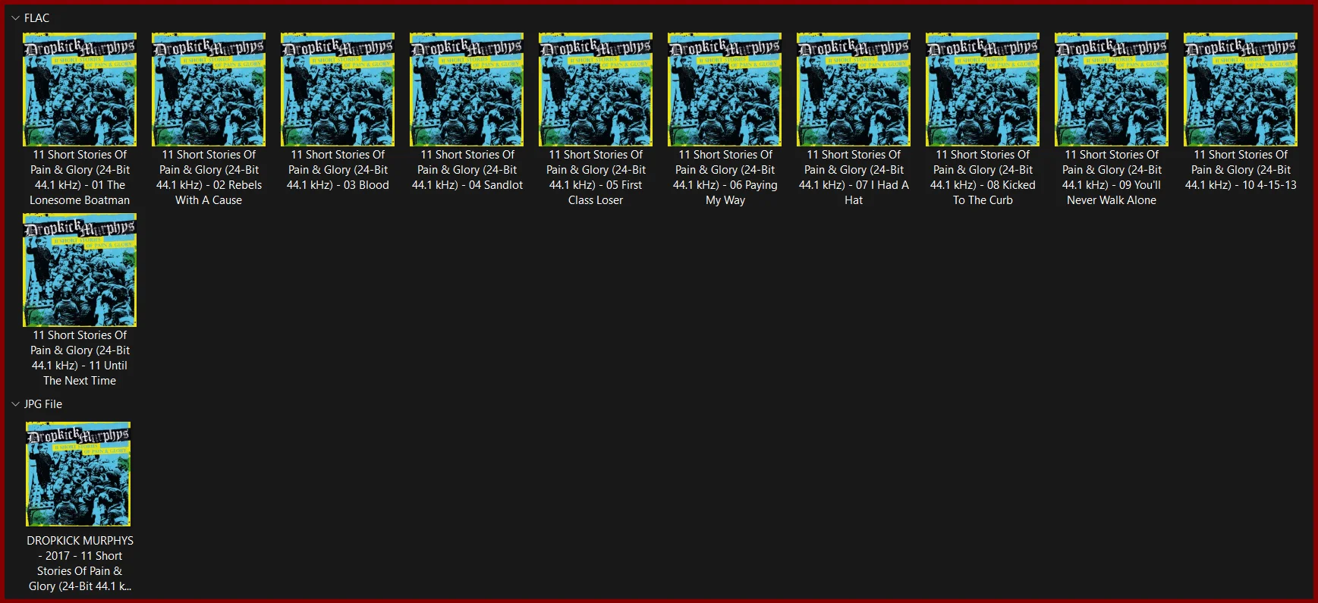The height and width of the screenshot is (603, 1318).
Task: Click file name ending '04 Sandlot'
Action: [467, 170]
